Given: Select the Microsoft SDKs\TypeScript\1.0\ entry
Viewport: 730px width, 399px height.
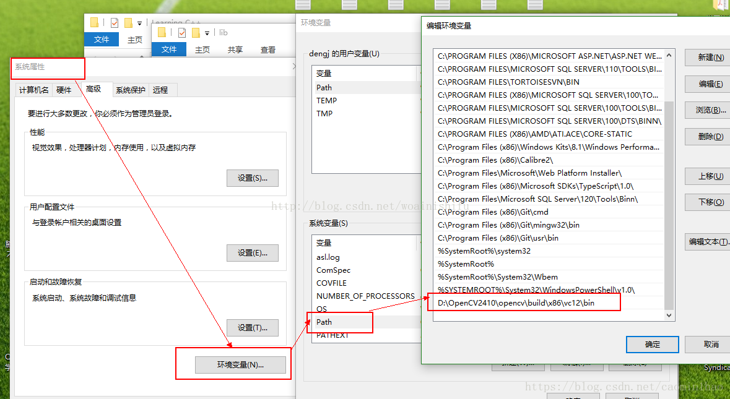Looking at the screenshot, I should coord(549,186).
